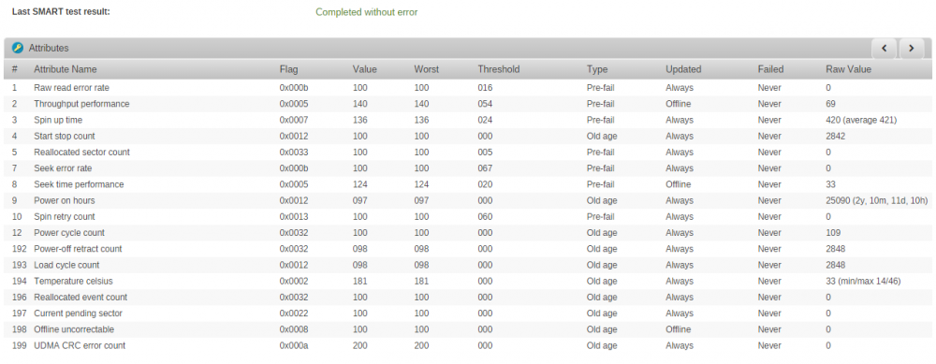Go to next attributes page arrow
Screen dimensions: 936x364
tap(911, 49)
